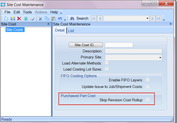Expand the menu bar overflow arrow
Viewport: 177px width, 123px height.
61,13
